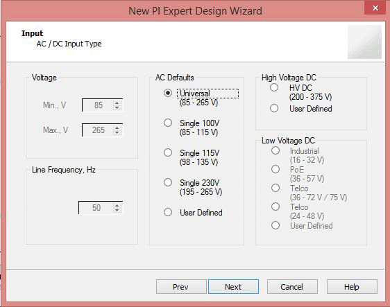Open Help for the wizard
The image size is (390, 307).
point(352,287)
